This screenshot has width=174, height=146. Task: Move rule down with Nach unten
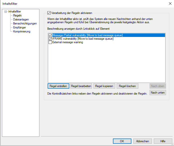pos(158,93)
